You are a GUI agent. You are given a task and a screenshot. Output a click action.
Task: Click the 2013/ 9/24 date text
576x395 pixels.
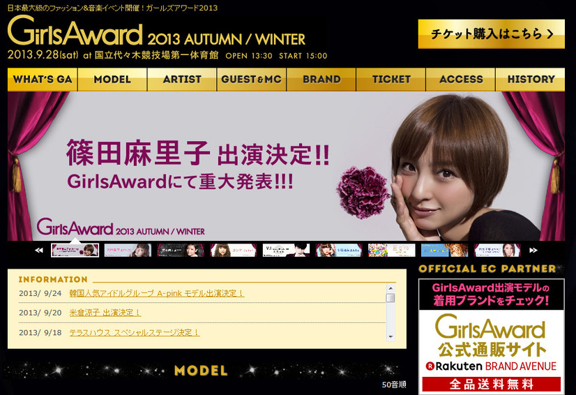pos(40,294)
